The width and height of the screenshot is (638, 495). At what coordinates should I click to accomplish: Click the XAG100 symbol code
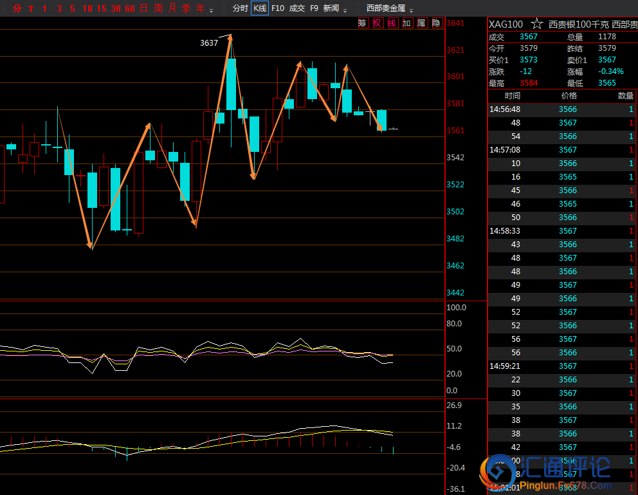pos(506,24)
